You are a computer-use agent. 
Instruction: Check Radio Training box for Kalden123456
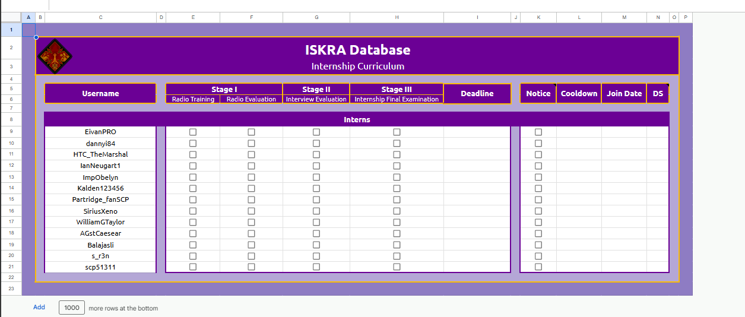193,188
